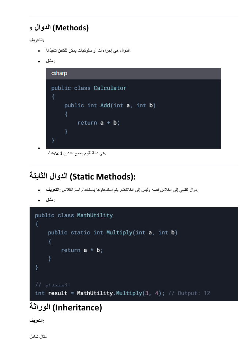Click the Calculator class name in code
The width and height of the screenshot is (250, 351).
coord(110,88)
